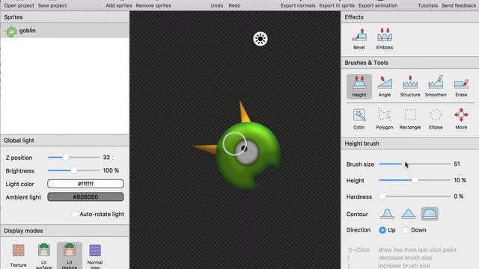Undo the last action
This screenshot has height=269, width=479.
click(217, 5)
